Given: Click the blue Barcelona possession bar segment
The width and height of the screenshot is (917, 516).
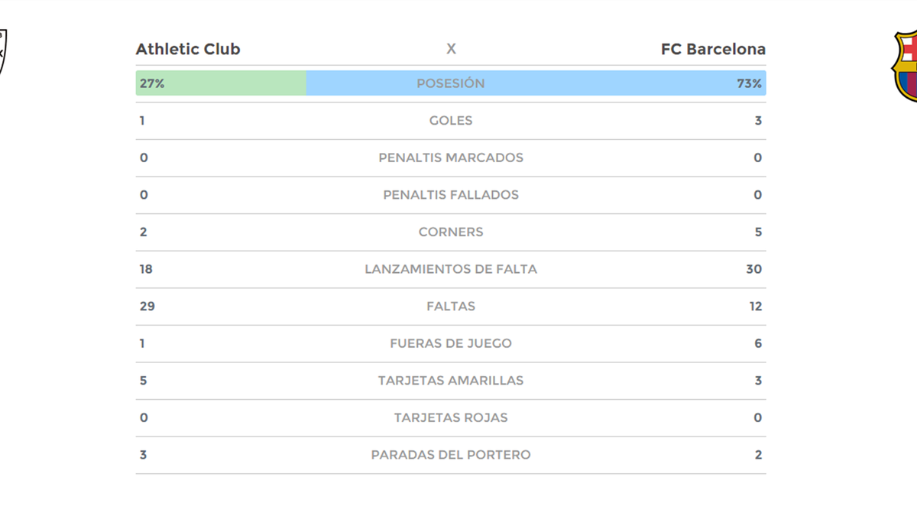Looking at the screenshot, I should (x=611, y=83).
